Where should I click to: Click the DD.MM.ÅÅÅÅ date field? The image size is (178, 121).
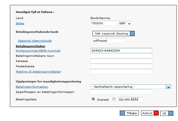click(130, 100)
